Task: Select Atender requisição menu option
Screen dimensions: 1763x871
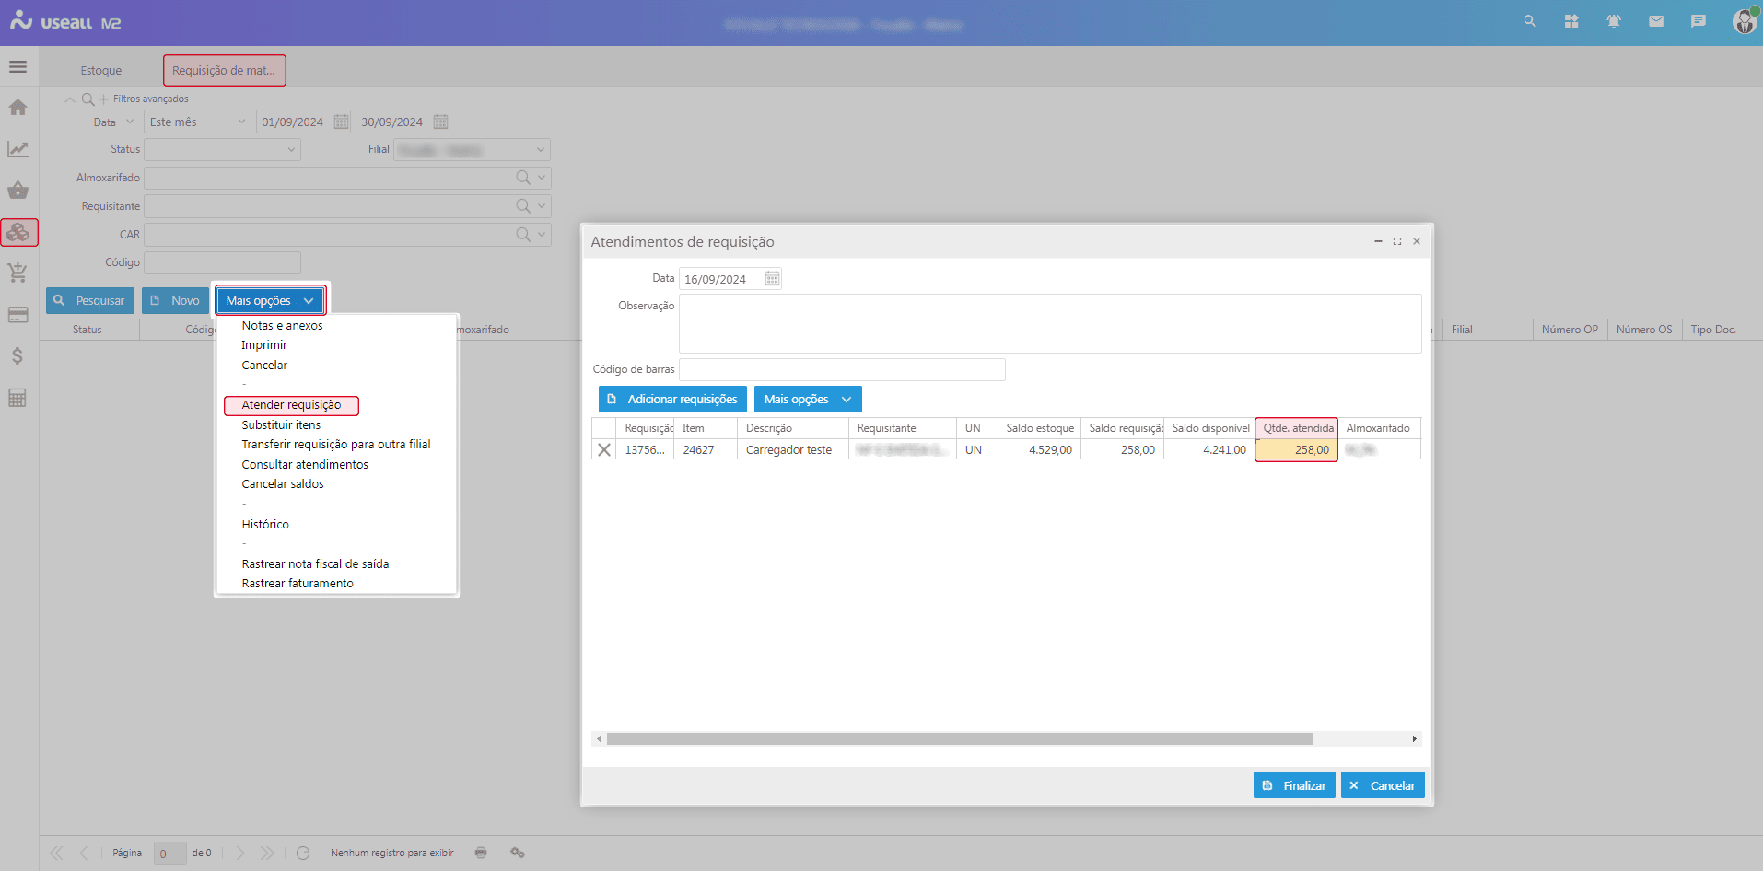Action: pyautogui.click(x=291, y=405)
